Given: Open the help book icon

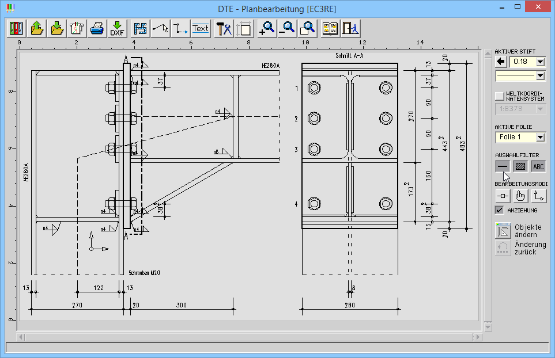Looking at the screenshot, I should pos(330,28).
